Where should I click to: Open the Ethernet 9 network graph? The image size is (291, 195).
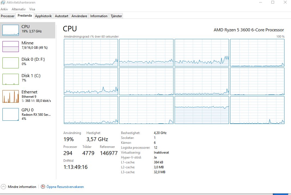27,96
